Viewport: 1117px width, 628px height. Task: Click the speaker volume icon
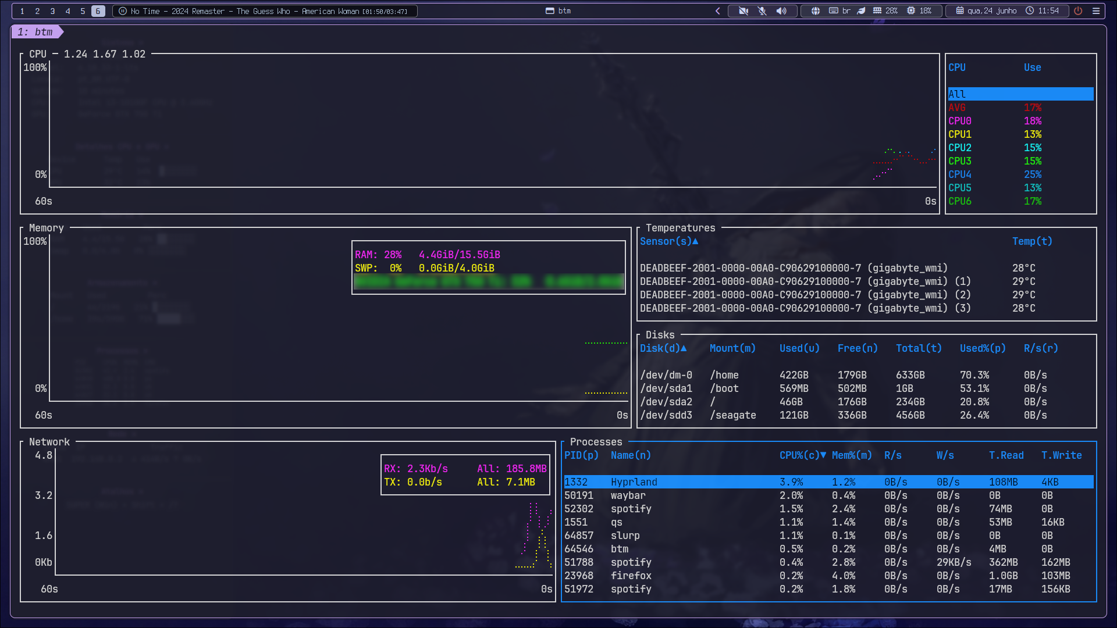[x=781, y=10]
